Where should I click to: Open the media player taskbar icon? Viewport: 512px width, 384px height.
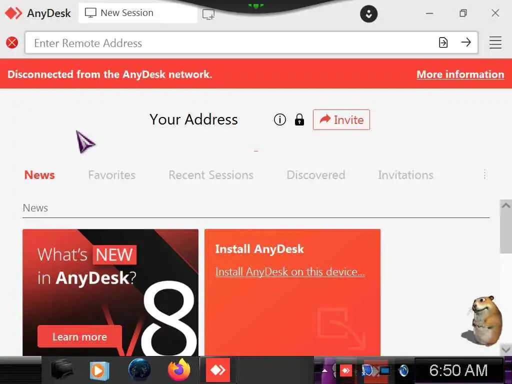tap(99, 370)
